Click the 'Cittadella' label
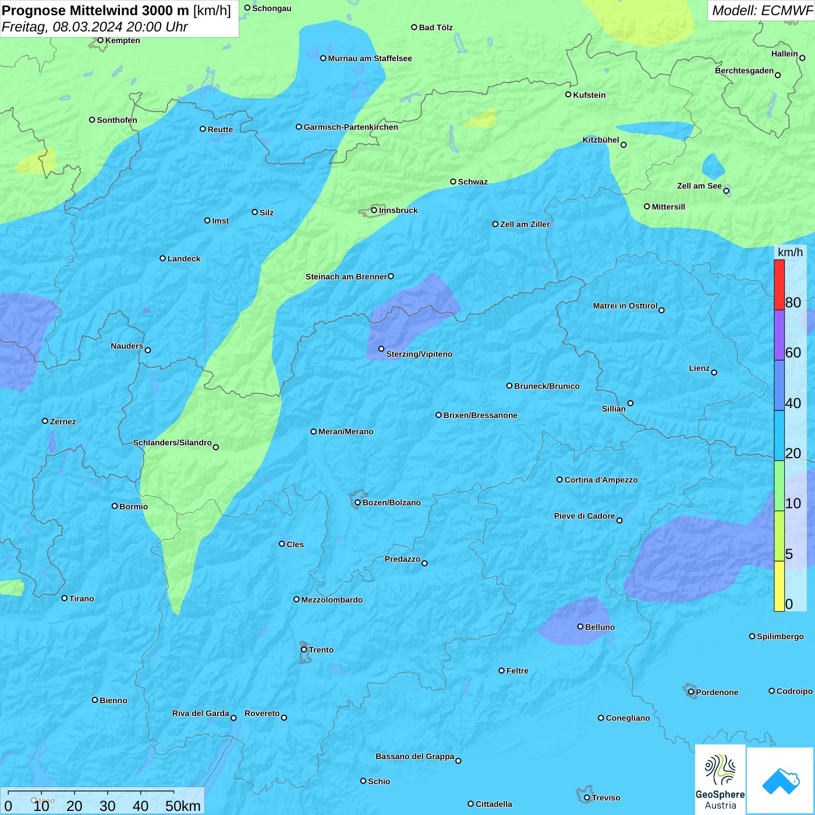 point(494,804)
